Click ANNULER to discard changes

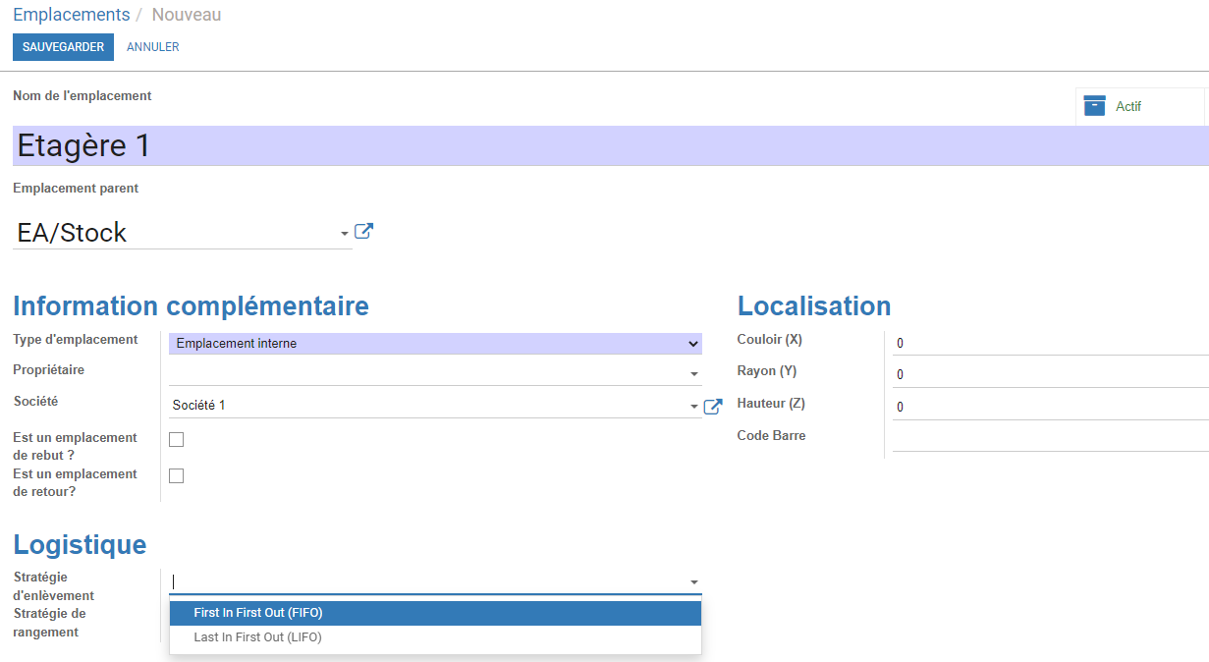(x=153, y=47)
